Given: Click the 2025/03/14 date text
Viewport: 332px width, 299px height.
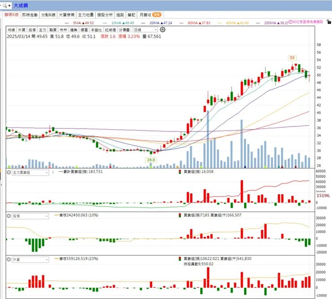Looking at the screenshot, I should click(18, 36).
